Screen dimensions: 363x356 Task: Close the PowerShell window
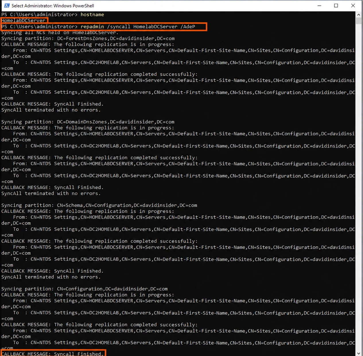click(x=353, y=5)
